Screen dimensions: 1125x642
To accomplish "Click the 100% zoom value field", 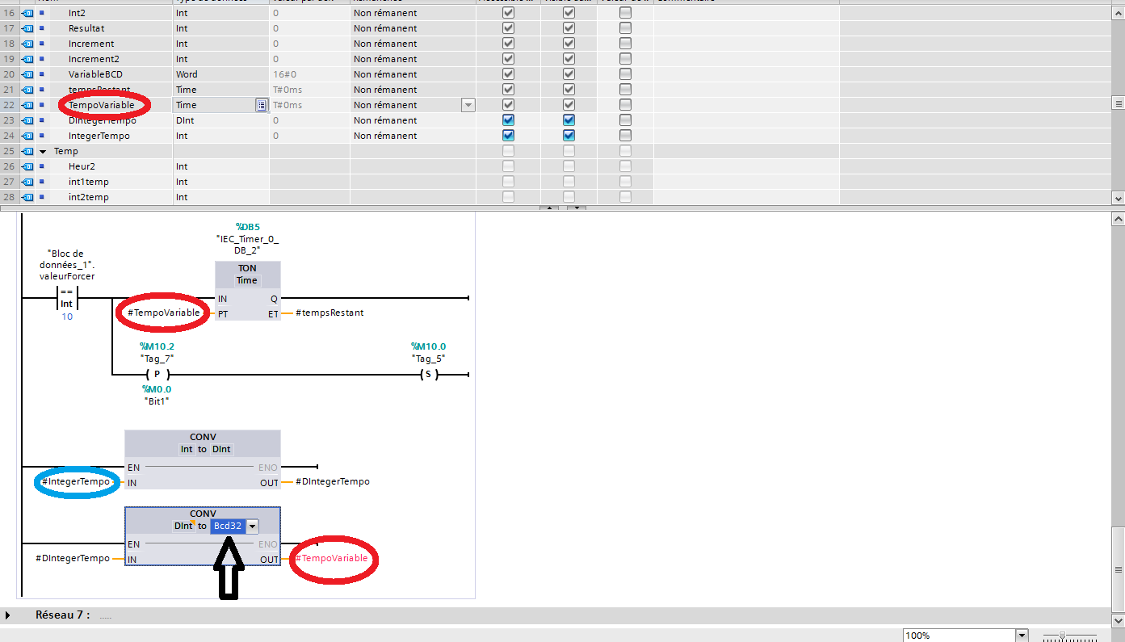I will tap(959, 636).
